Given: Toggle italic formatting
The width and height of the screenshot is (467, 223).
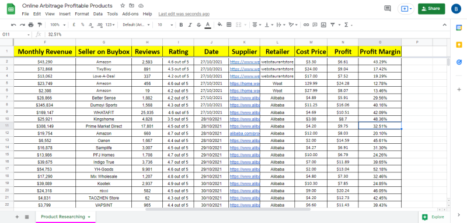Looking at the screenshot, I should coord(190,25).
